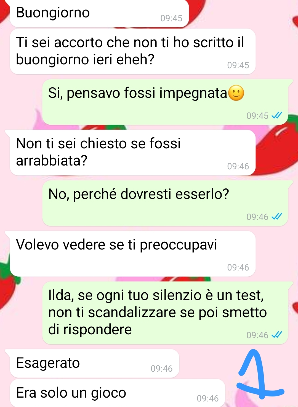This screenshot has height=407, width=298.
Task: Tap the 09:45 timestamp on 'Buongiorno'
Action: click(171, 18)
